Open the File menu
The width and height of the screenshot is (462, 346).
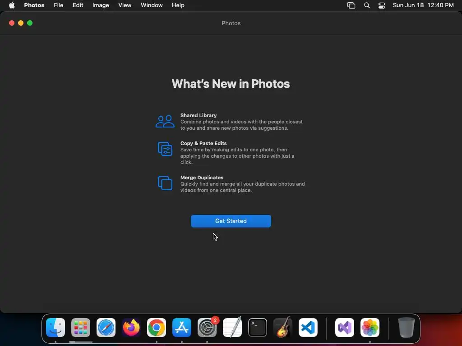click(58, 5)
